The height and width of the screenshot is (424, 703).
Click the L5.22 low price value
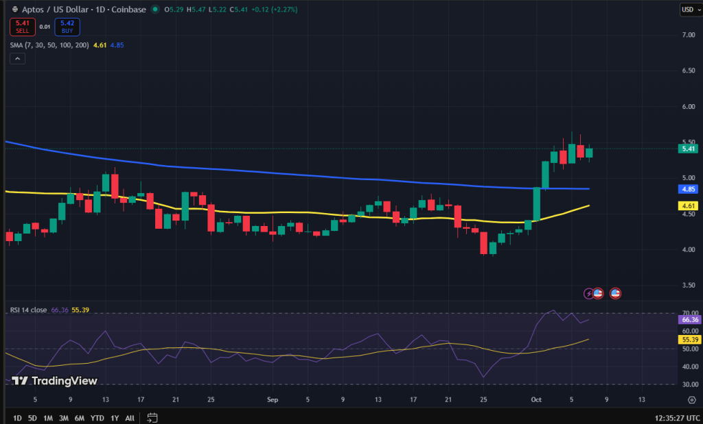coord(218,10)
